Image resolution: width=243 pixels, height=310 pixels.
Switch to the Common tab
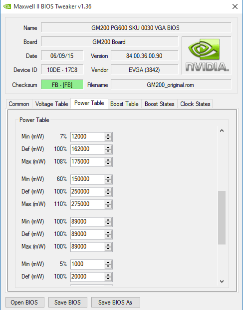tap(19, 104)
